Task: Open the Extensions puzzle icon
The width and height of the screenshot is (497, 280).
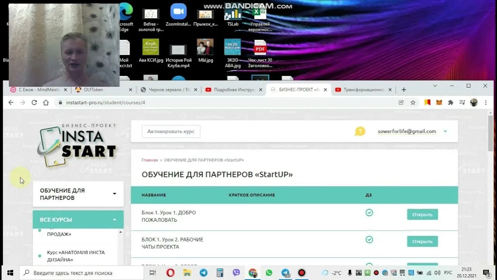Action: [x=450, y=102]
